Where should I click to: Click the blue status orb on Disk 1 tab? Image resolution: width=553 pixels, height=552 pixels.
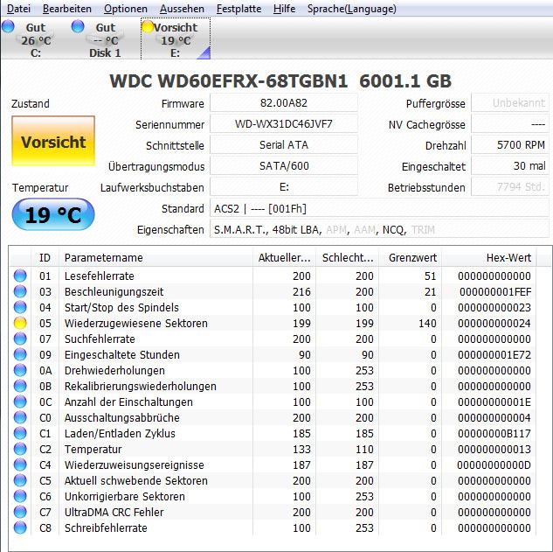click(78, 26)
